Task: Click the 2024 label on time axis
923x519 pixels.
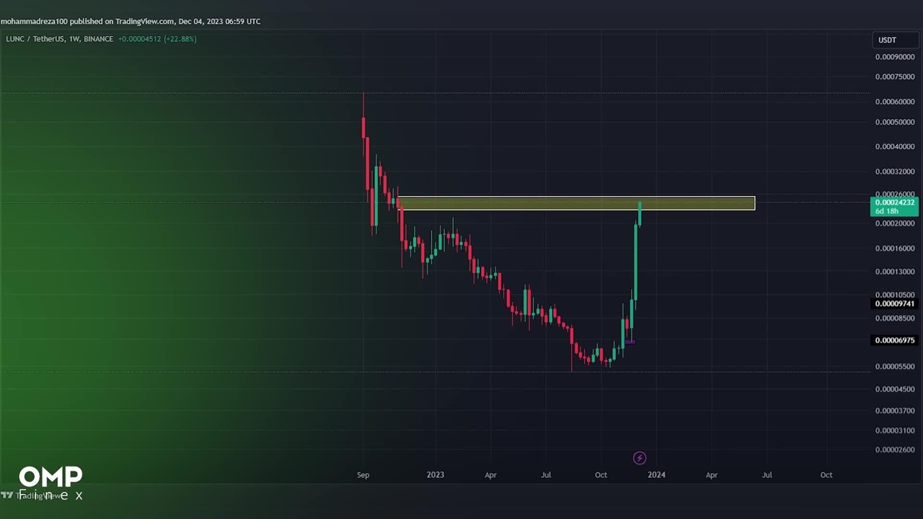Action: click(656, 475)
